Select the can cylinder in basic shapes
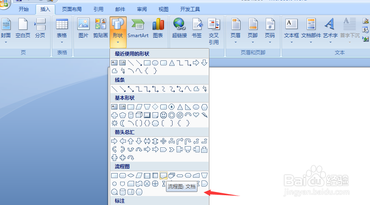This screenshot has width=370, height=205. coord(131,115)
